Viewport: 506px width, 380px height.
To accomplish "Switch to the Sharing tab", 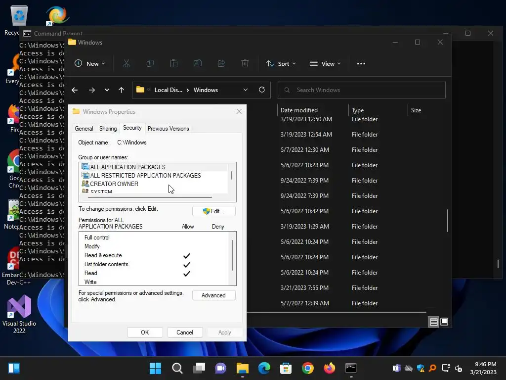I will (108, 129).
